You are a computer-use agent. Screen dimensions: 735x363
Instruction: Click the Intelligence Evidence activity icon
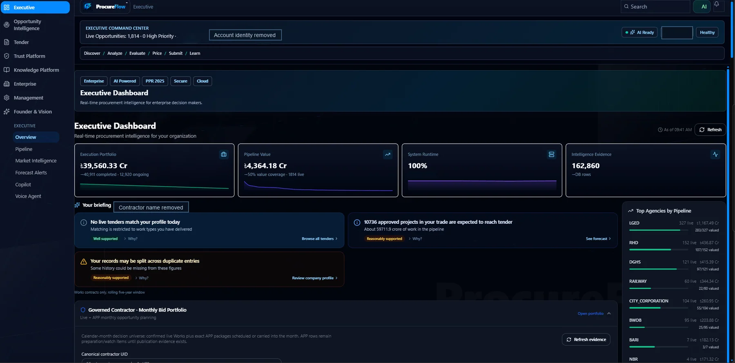point(715,154)
